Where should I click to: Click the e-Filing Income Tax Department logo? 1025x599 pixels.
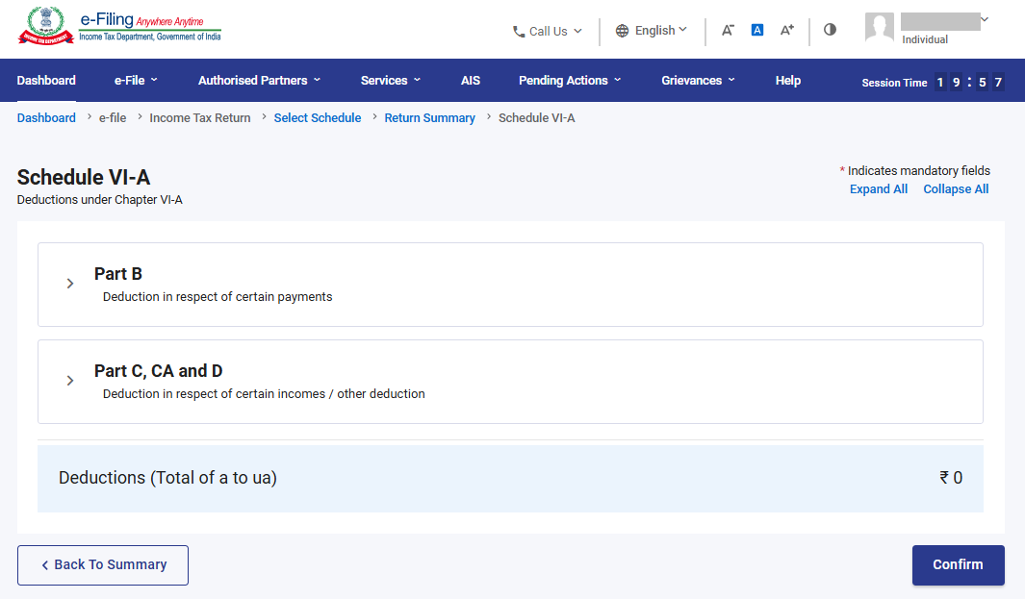pyautogui.click(x=119, y=26)
